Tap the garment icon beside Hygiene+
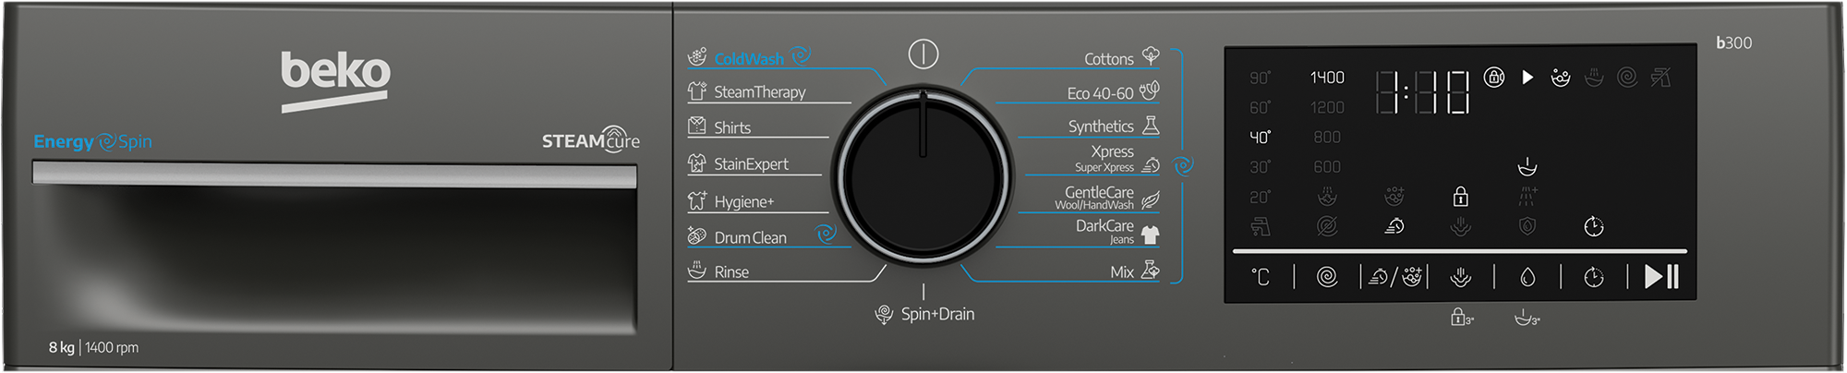 pos(697,200)
